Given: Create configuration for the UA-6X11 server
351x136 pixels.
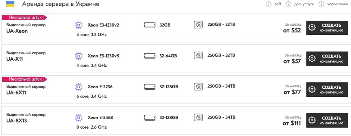Looking at the screenshot, I should [326, 90].
